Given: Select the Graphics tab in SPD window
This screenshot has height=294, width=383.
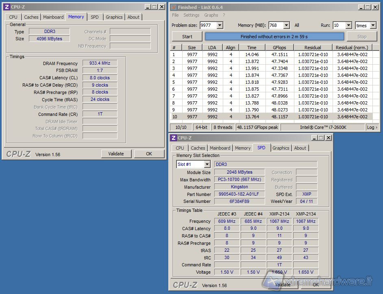Looking at the screenshot, I should 281,148.
